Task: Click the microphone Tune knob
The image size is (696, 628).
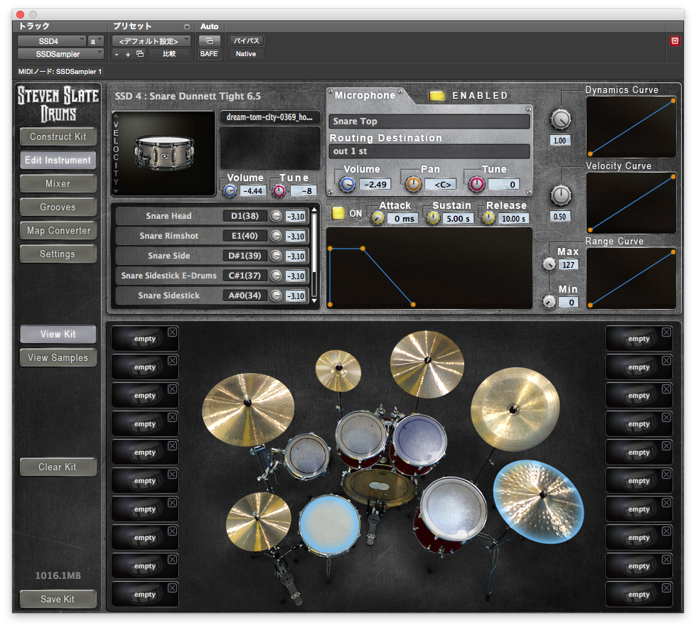Action: [477, 184]
